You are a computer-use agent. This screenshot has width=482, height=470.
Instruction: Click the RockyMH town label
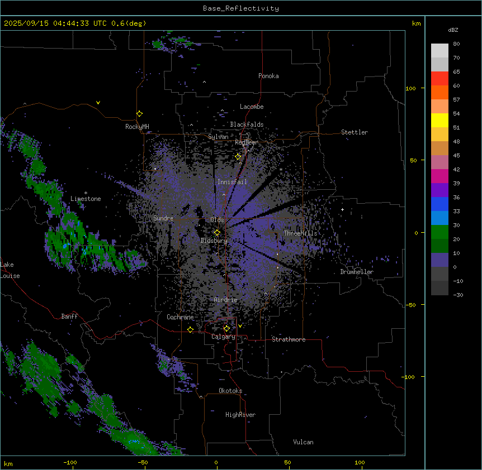[137, 127]
